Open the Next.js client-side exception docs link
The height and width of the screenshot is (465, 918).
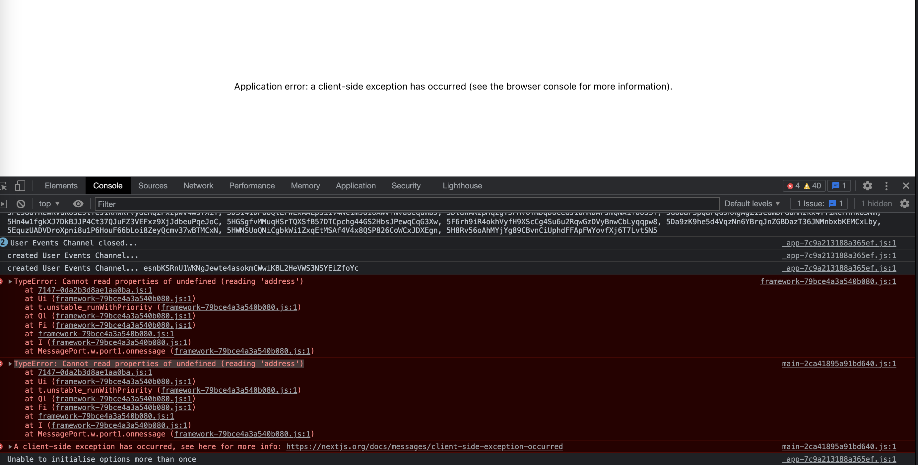424,446
